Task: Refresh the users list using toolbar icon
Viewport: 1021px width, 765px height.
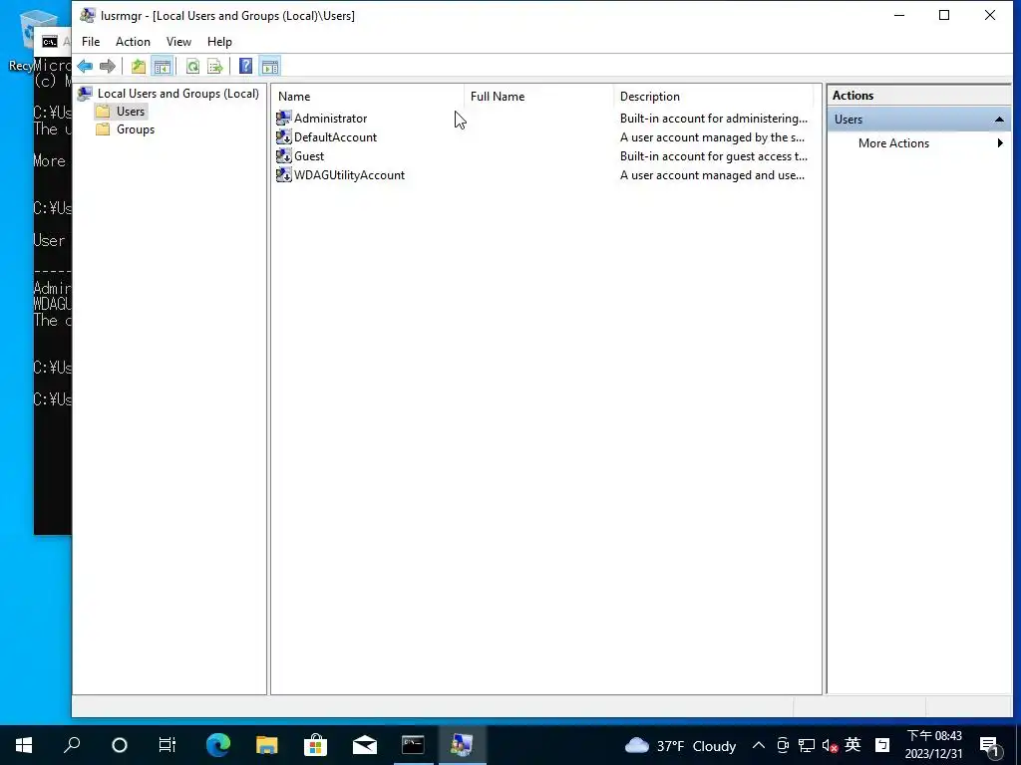Action: coord(192,67)
